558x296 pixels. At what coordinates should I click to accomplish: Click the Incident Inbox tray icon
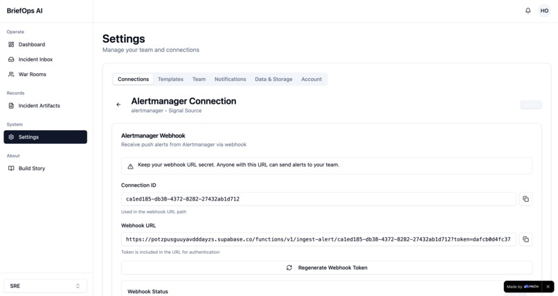11,59
